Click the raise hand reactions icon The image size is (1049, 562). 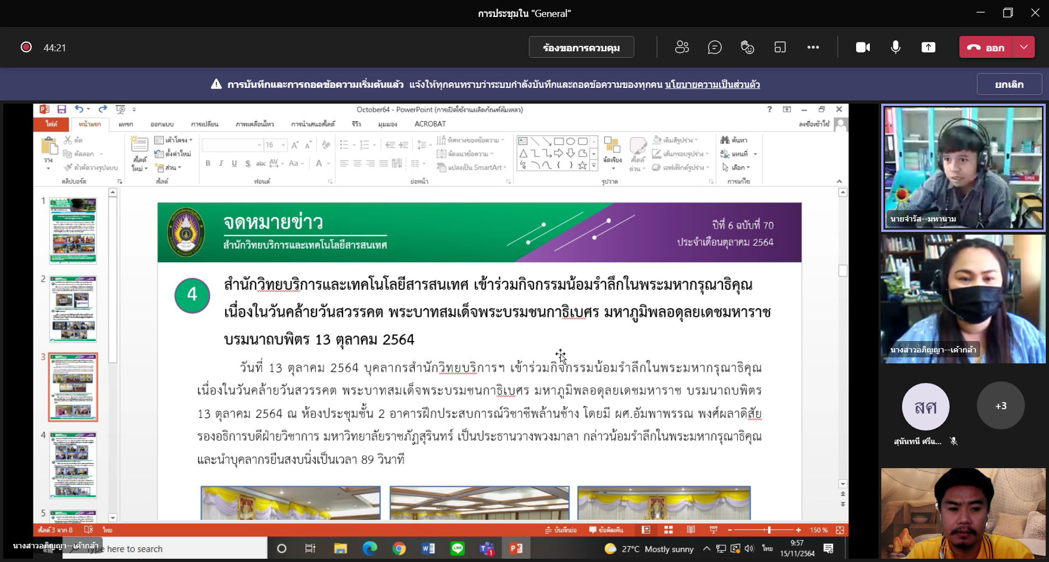pos(747,47)
